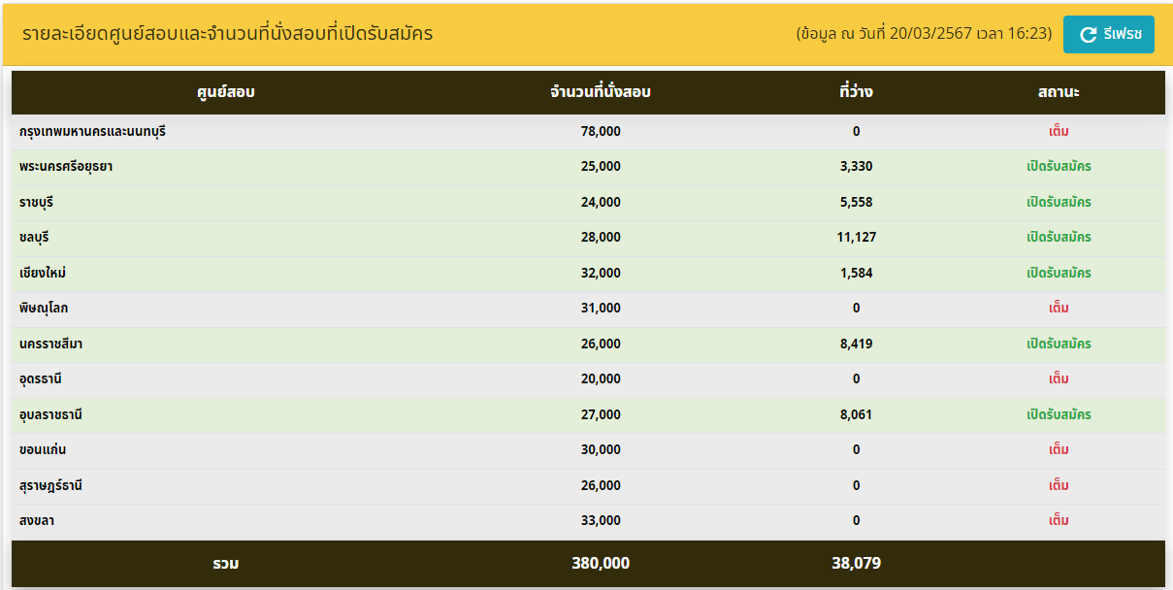The width and height of the screenshot is (1173, 590).
Task: Click เปิดรับสมัคร status in พระนครศรีอยุธยา row
Action: point(1059,166)
